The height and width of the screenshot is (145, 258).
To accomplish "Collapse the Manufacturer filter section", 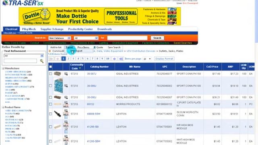I will click(3, 68).
